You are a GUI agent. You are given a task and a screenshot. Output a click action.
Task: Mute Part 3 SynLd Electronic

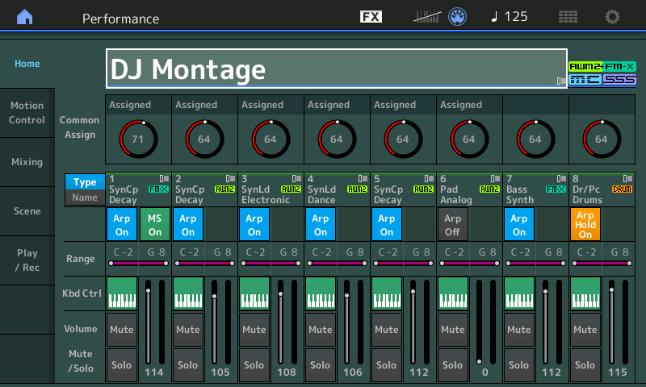click(254, 330)
